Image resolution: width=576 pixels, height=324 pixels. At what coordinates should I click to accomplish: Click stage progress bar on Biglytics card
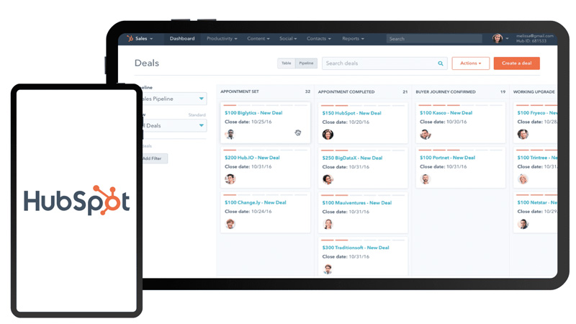pyautogui.click(x=265, y=105)
